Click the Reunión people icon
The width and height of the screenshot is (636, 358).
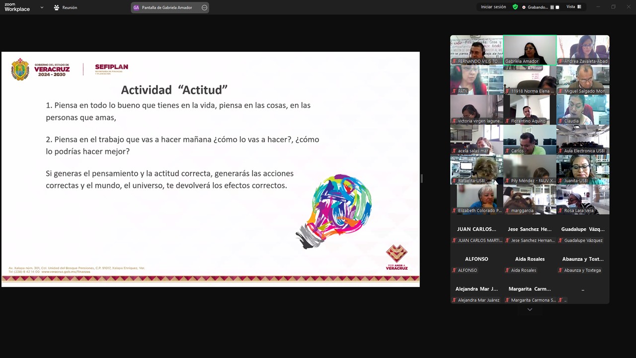pyautogui.click(x=57, y=7)
